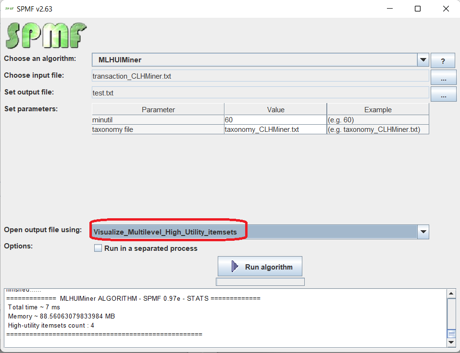Expand the Open output file using dropdown arrow
This screenshot has width=460, height=353.
point(423,232)
